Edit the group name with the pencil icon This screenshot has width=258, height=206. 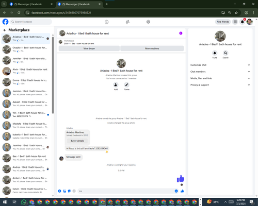pyautogui.click(x=126, y=84)
